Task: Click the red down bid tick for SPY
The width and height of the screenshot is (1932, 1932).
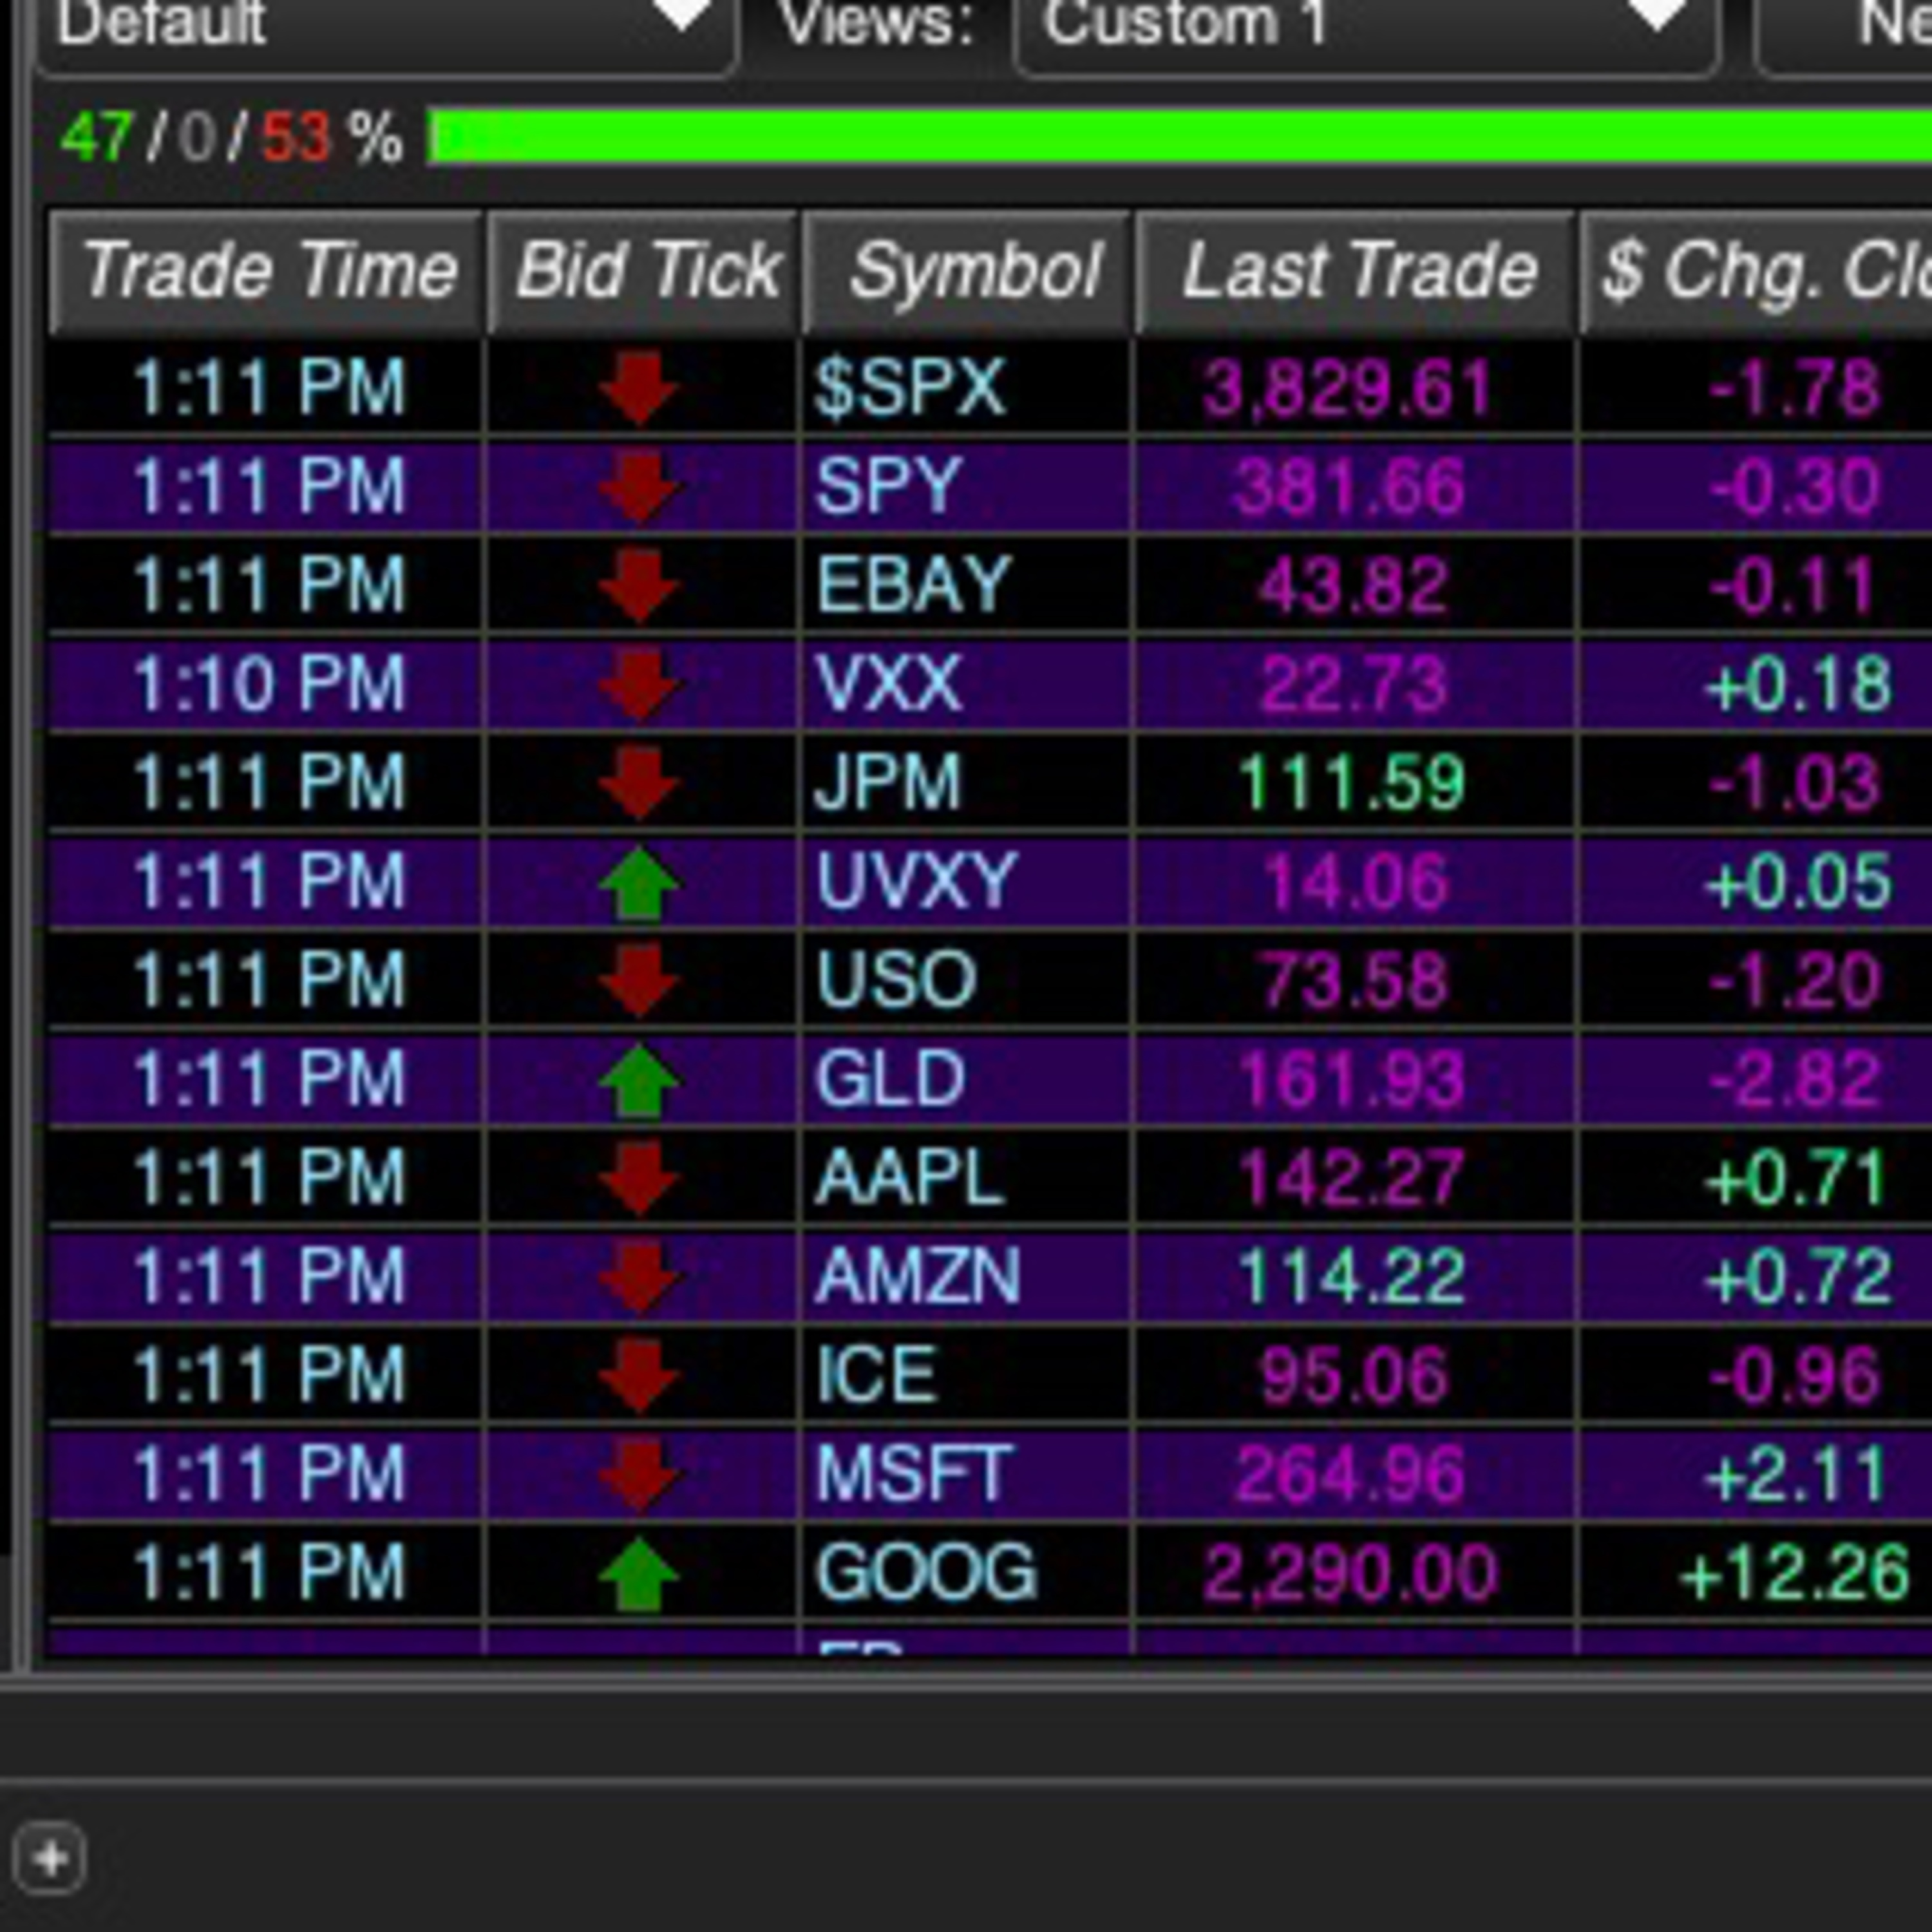Action: pyautogui.click(x=639, y=487)
